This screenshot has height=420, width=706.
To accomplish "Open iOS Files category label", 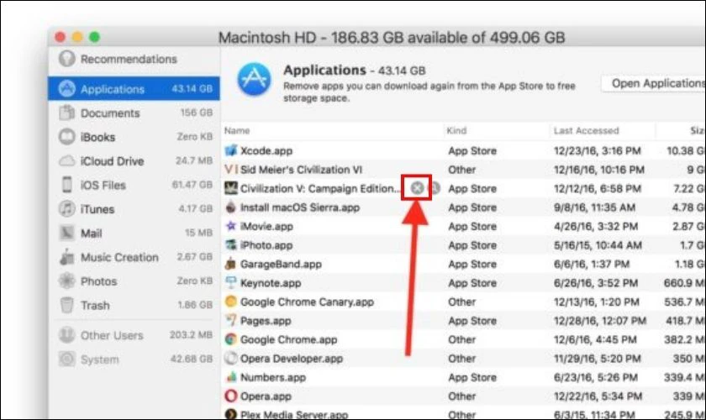I will coord(103,185).
